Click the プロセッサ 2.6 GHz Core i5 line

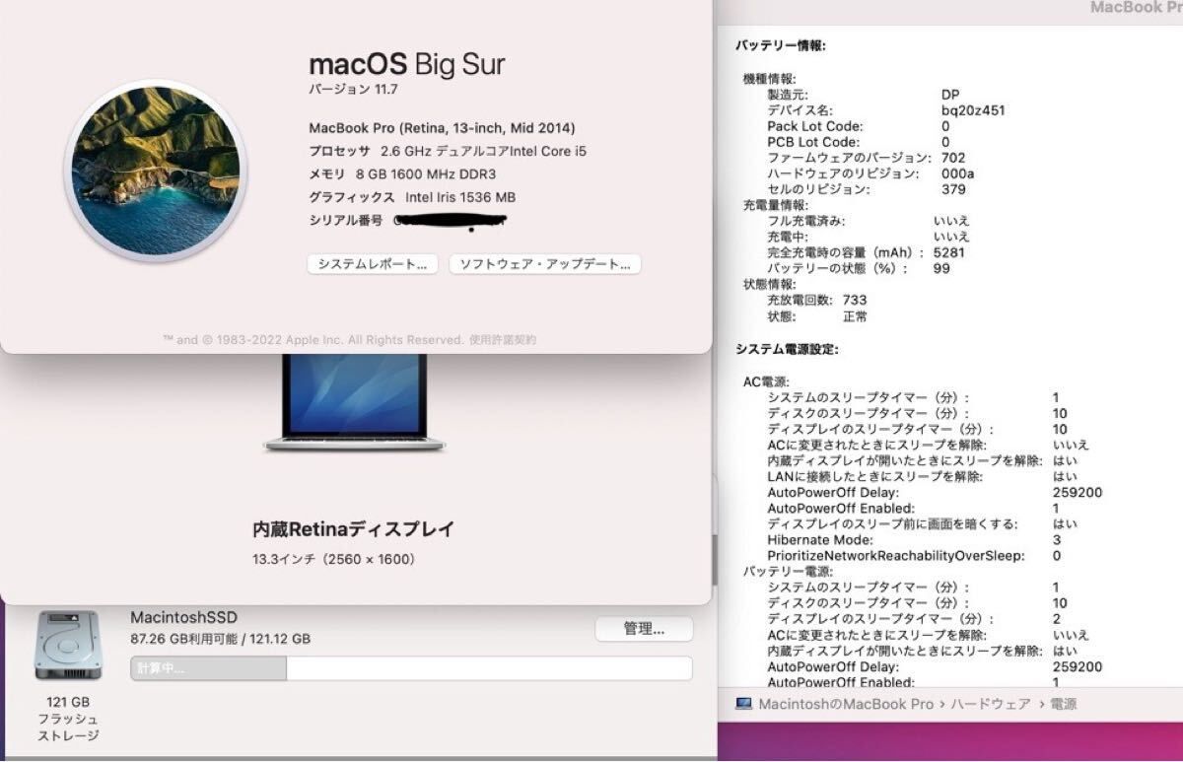tap(448, 151)
